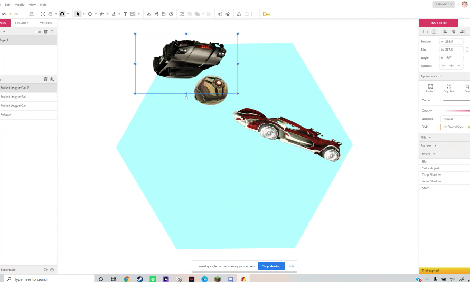Open the Modify menu
Screen dimensions: 470x282
coord(20,5)
